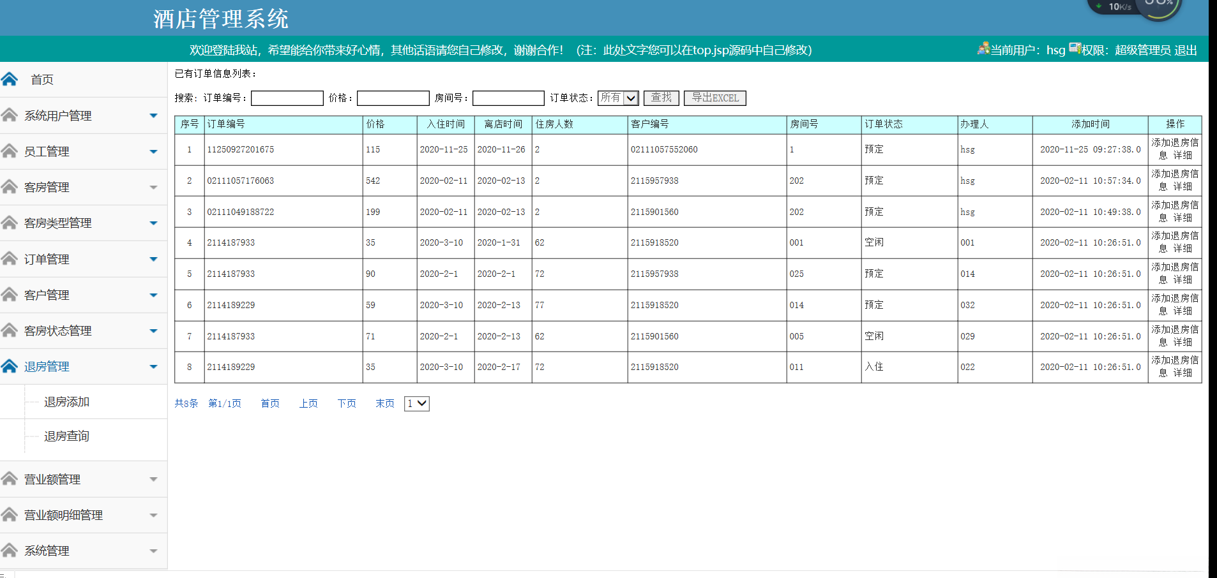Click the 客房管理 sidebar icon
This screenshot has height=578, width=1217.
tap(9, 187)
